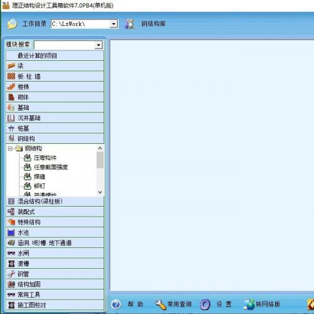Click the 钢结构库 library icon
The image size is (314, 314).
[x=130, y=24]
